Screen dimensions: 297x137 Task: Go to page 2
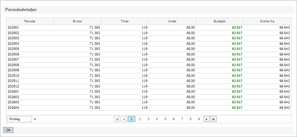coord(140,119)
